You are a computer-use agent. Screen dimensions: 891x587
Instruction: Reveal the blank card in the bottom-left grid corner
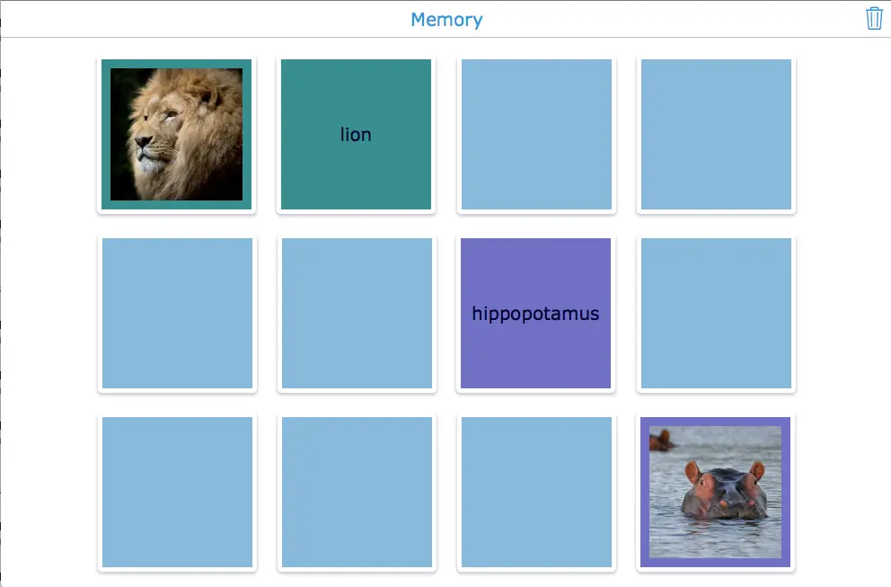click(x=177, y=493)
